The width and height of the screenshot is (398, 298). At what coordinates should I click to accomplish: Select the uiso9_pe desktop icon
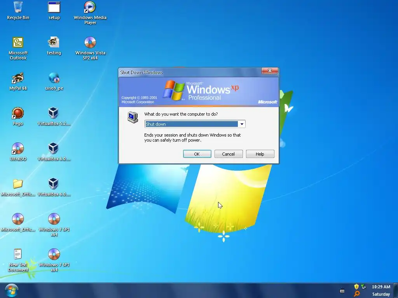pyautogui.click(x=54, y=81)
